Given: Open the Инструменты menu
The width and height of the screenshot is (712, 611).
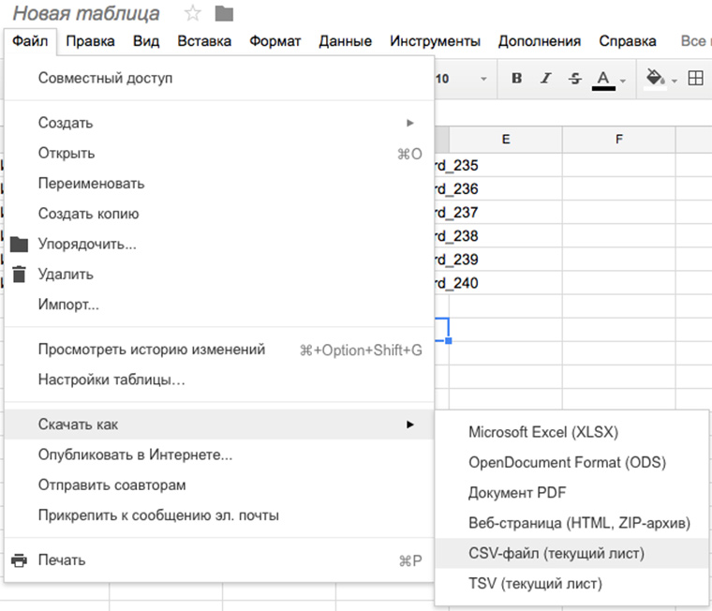Looking at the screenshot, I should [x=435, y=41].
